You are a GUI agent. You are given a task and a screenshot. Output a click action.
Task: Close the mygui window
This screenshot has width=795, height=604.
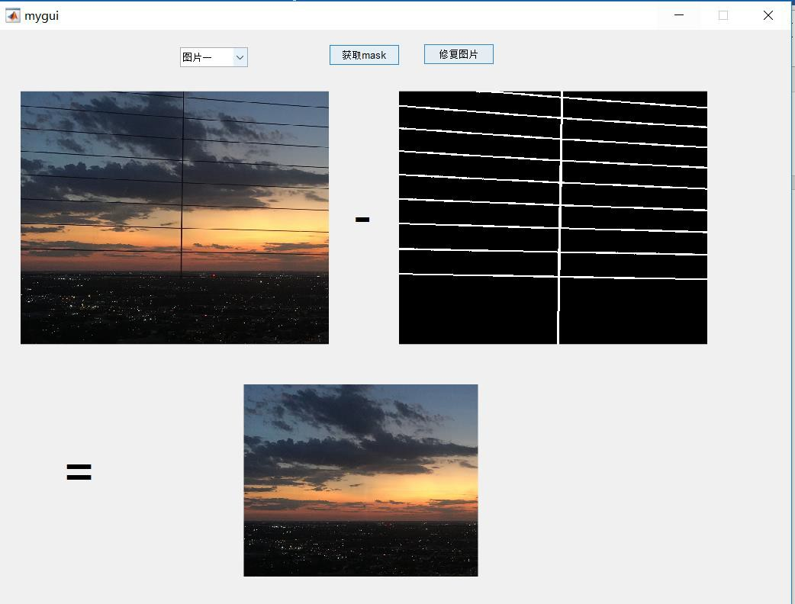tap(768, 16)
